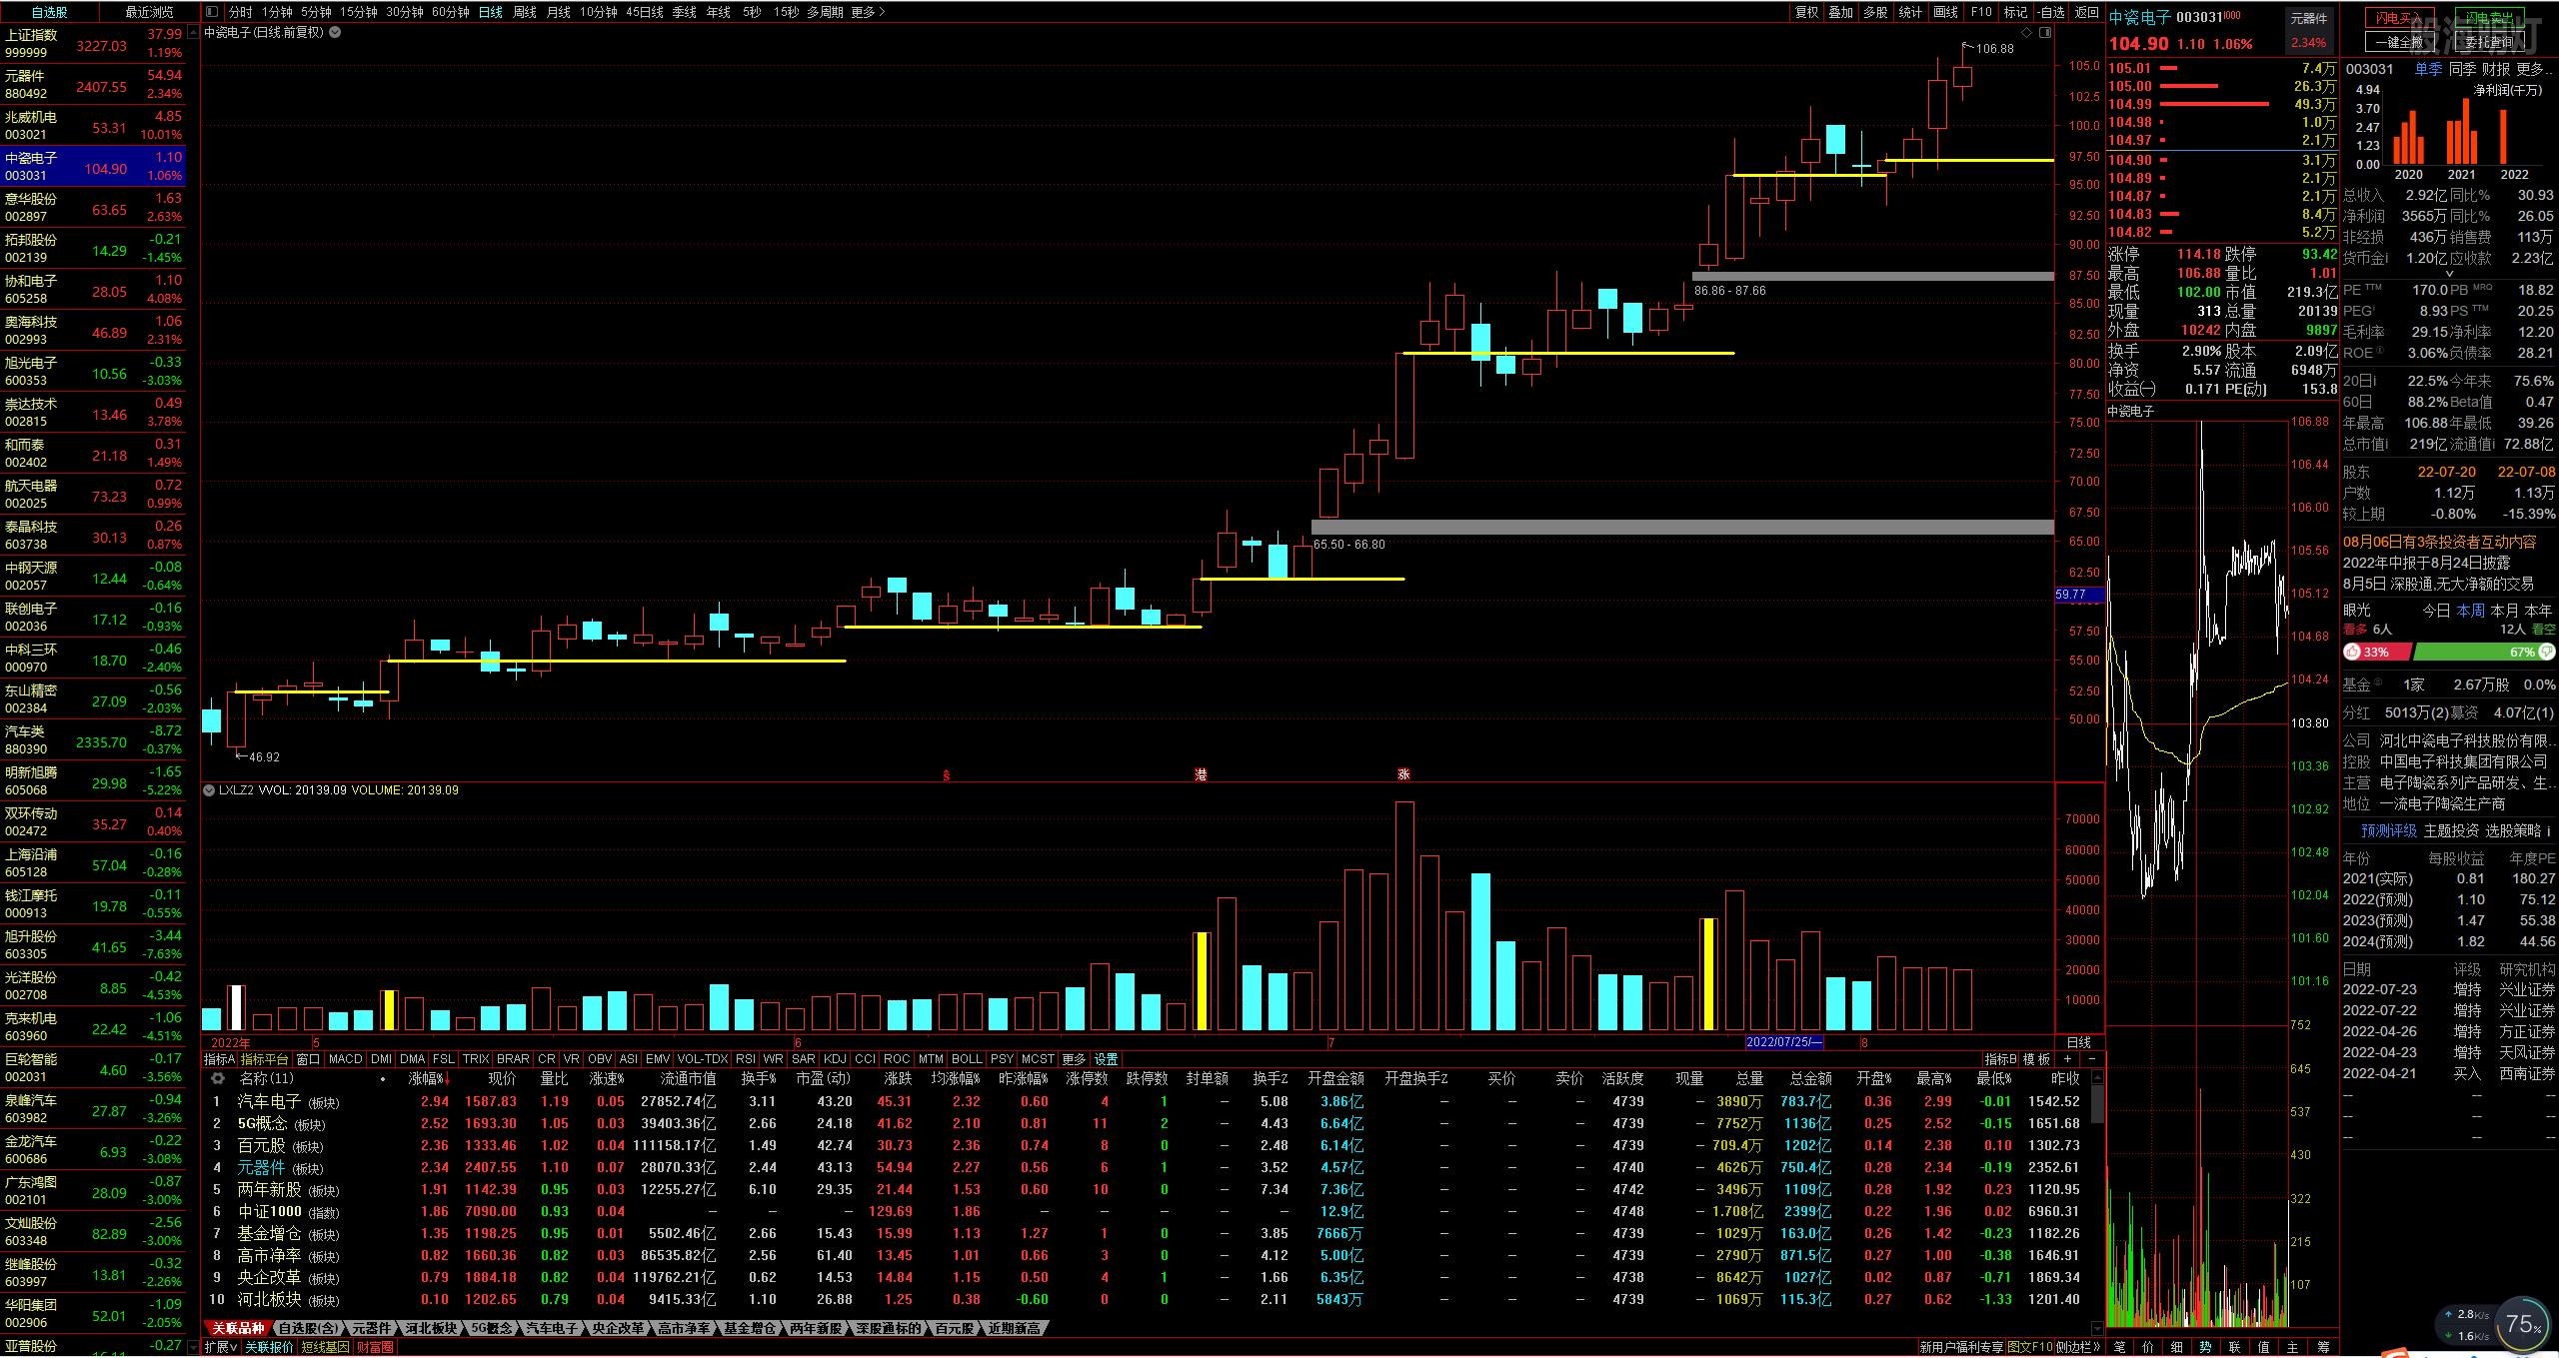
Task: Open dropdown beside 中瓷电子(日线,前复权) chart title
Action: [x=336, y=32]
